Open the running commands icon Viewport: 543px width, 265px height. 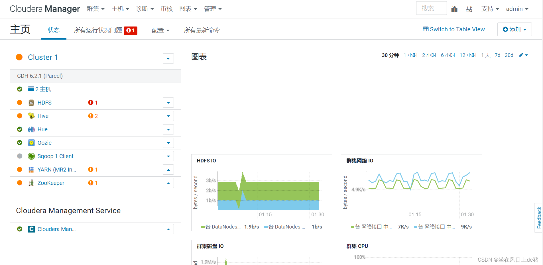(x=469, y=9)
